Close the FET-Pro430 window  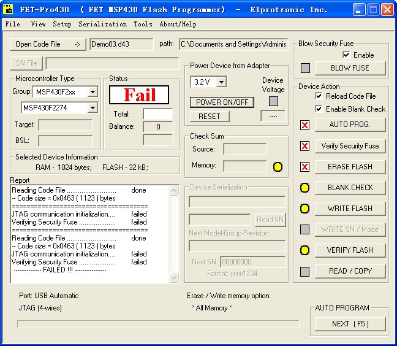(x=387, y=10)
